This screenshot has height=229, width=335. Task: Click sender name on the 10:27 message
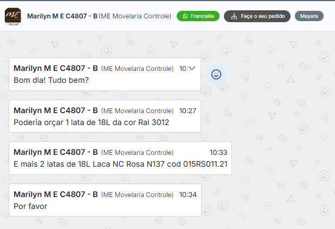coord(55,110)
